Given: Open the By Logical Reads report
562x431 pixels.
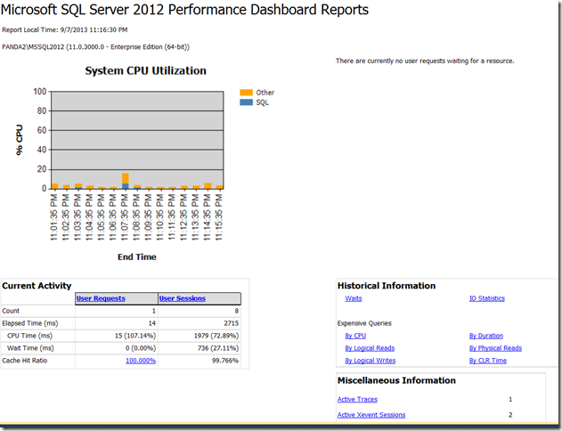Looking at the screenshot, I should pyautogui.click(x=370, y=348).
